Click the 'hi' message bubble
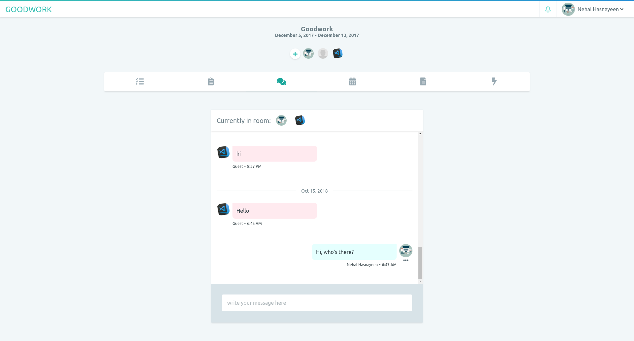Screen dimensions: 634x341 point(275,154)
